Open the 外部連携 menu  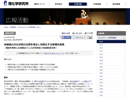(x=97, y=4)
